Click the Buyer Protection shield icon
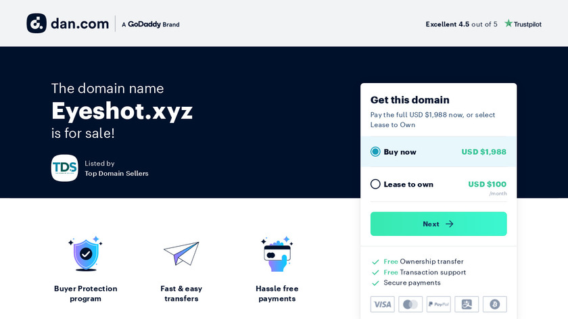Viewport: 568px width, 319px height. click(85, 254)
